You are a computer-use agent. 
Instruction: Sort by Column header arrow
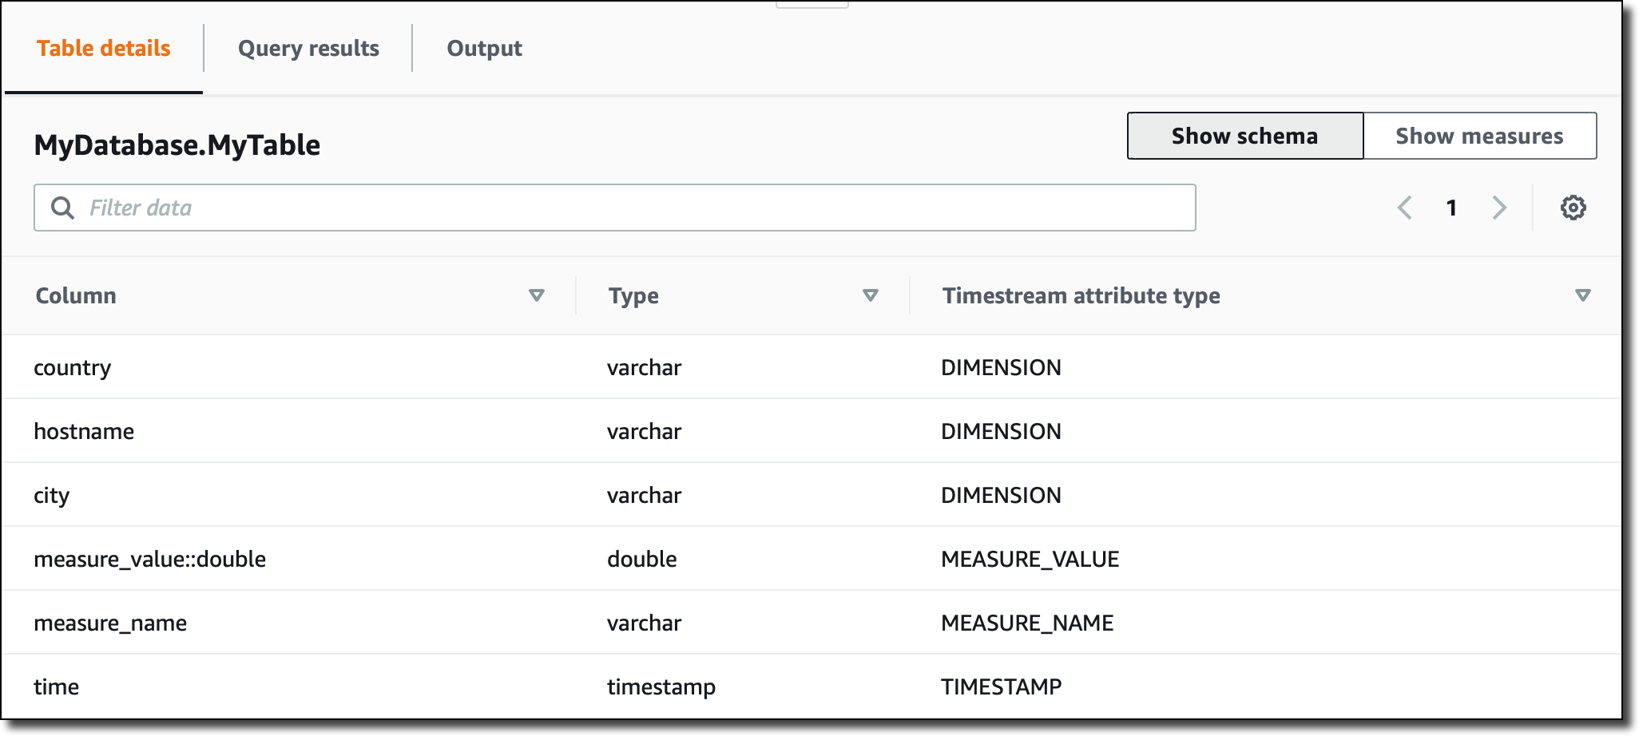(537, 295)
